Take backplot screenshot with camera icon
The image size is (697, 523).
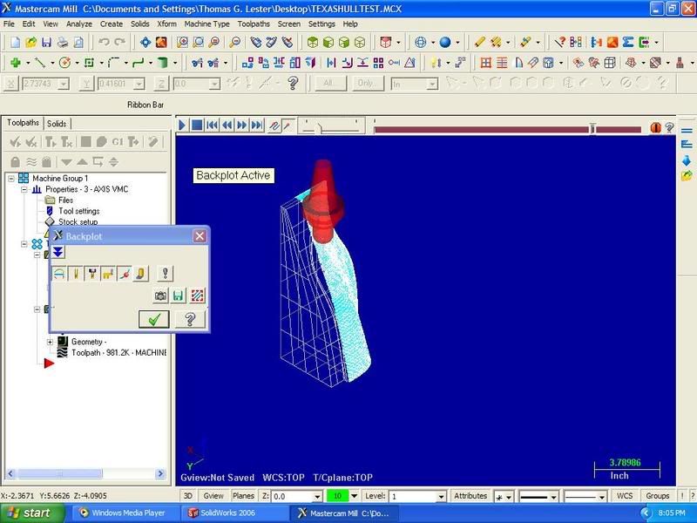pyautogui.click(x=160, y=295)
